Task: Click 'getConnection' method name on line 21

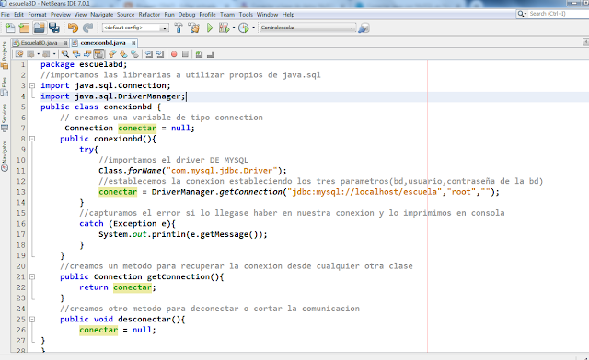Action: click(x=178, y=276)
